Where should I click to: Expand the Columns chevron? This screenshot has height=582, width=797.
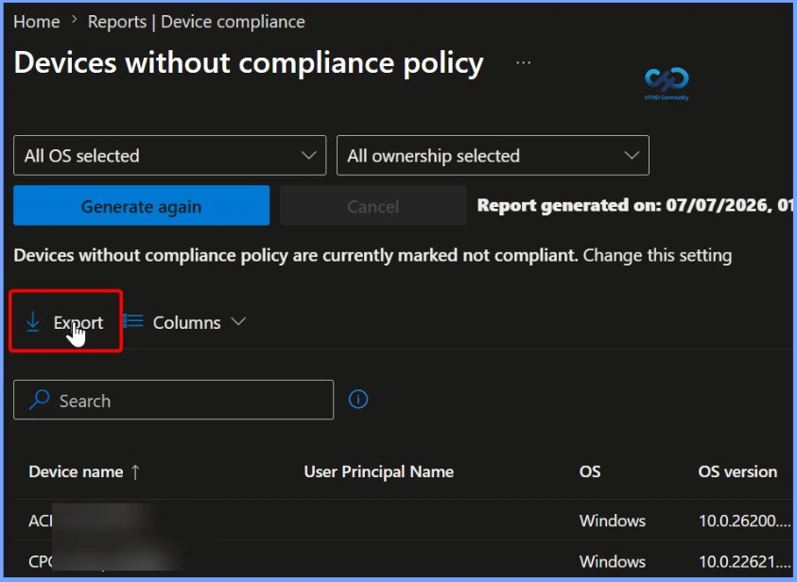coord(238,321)
